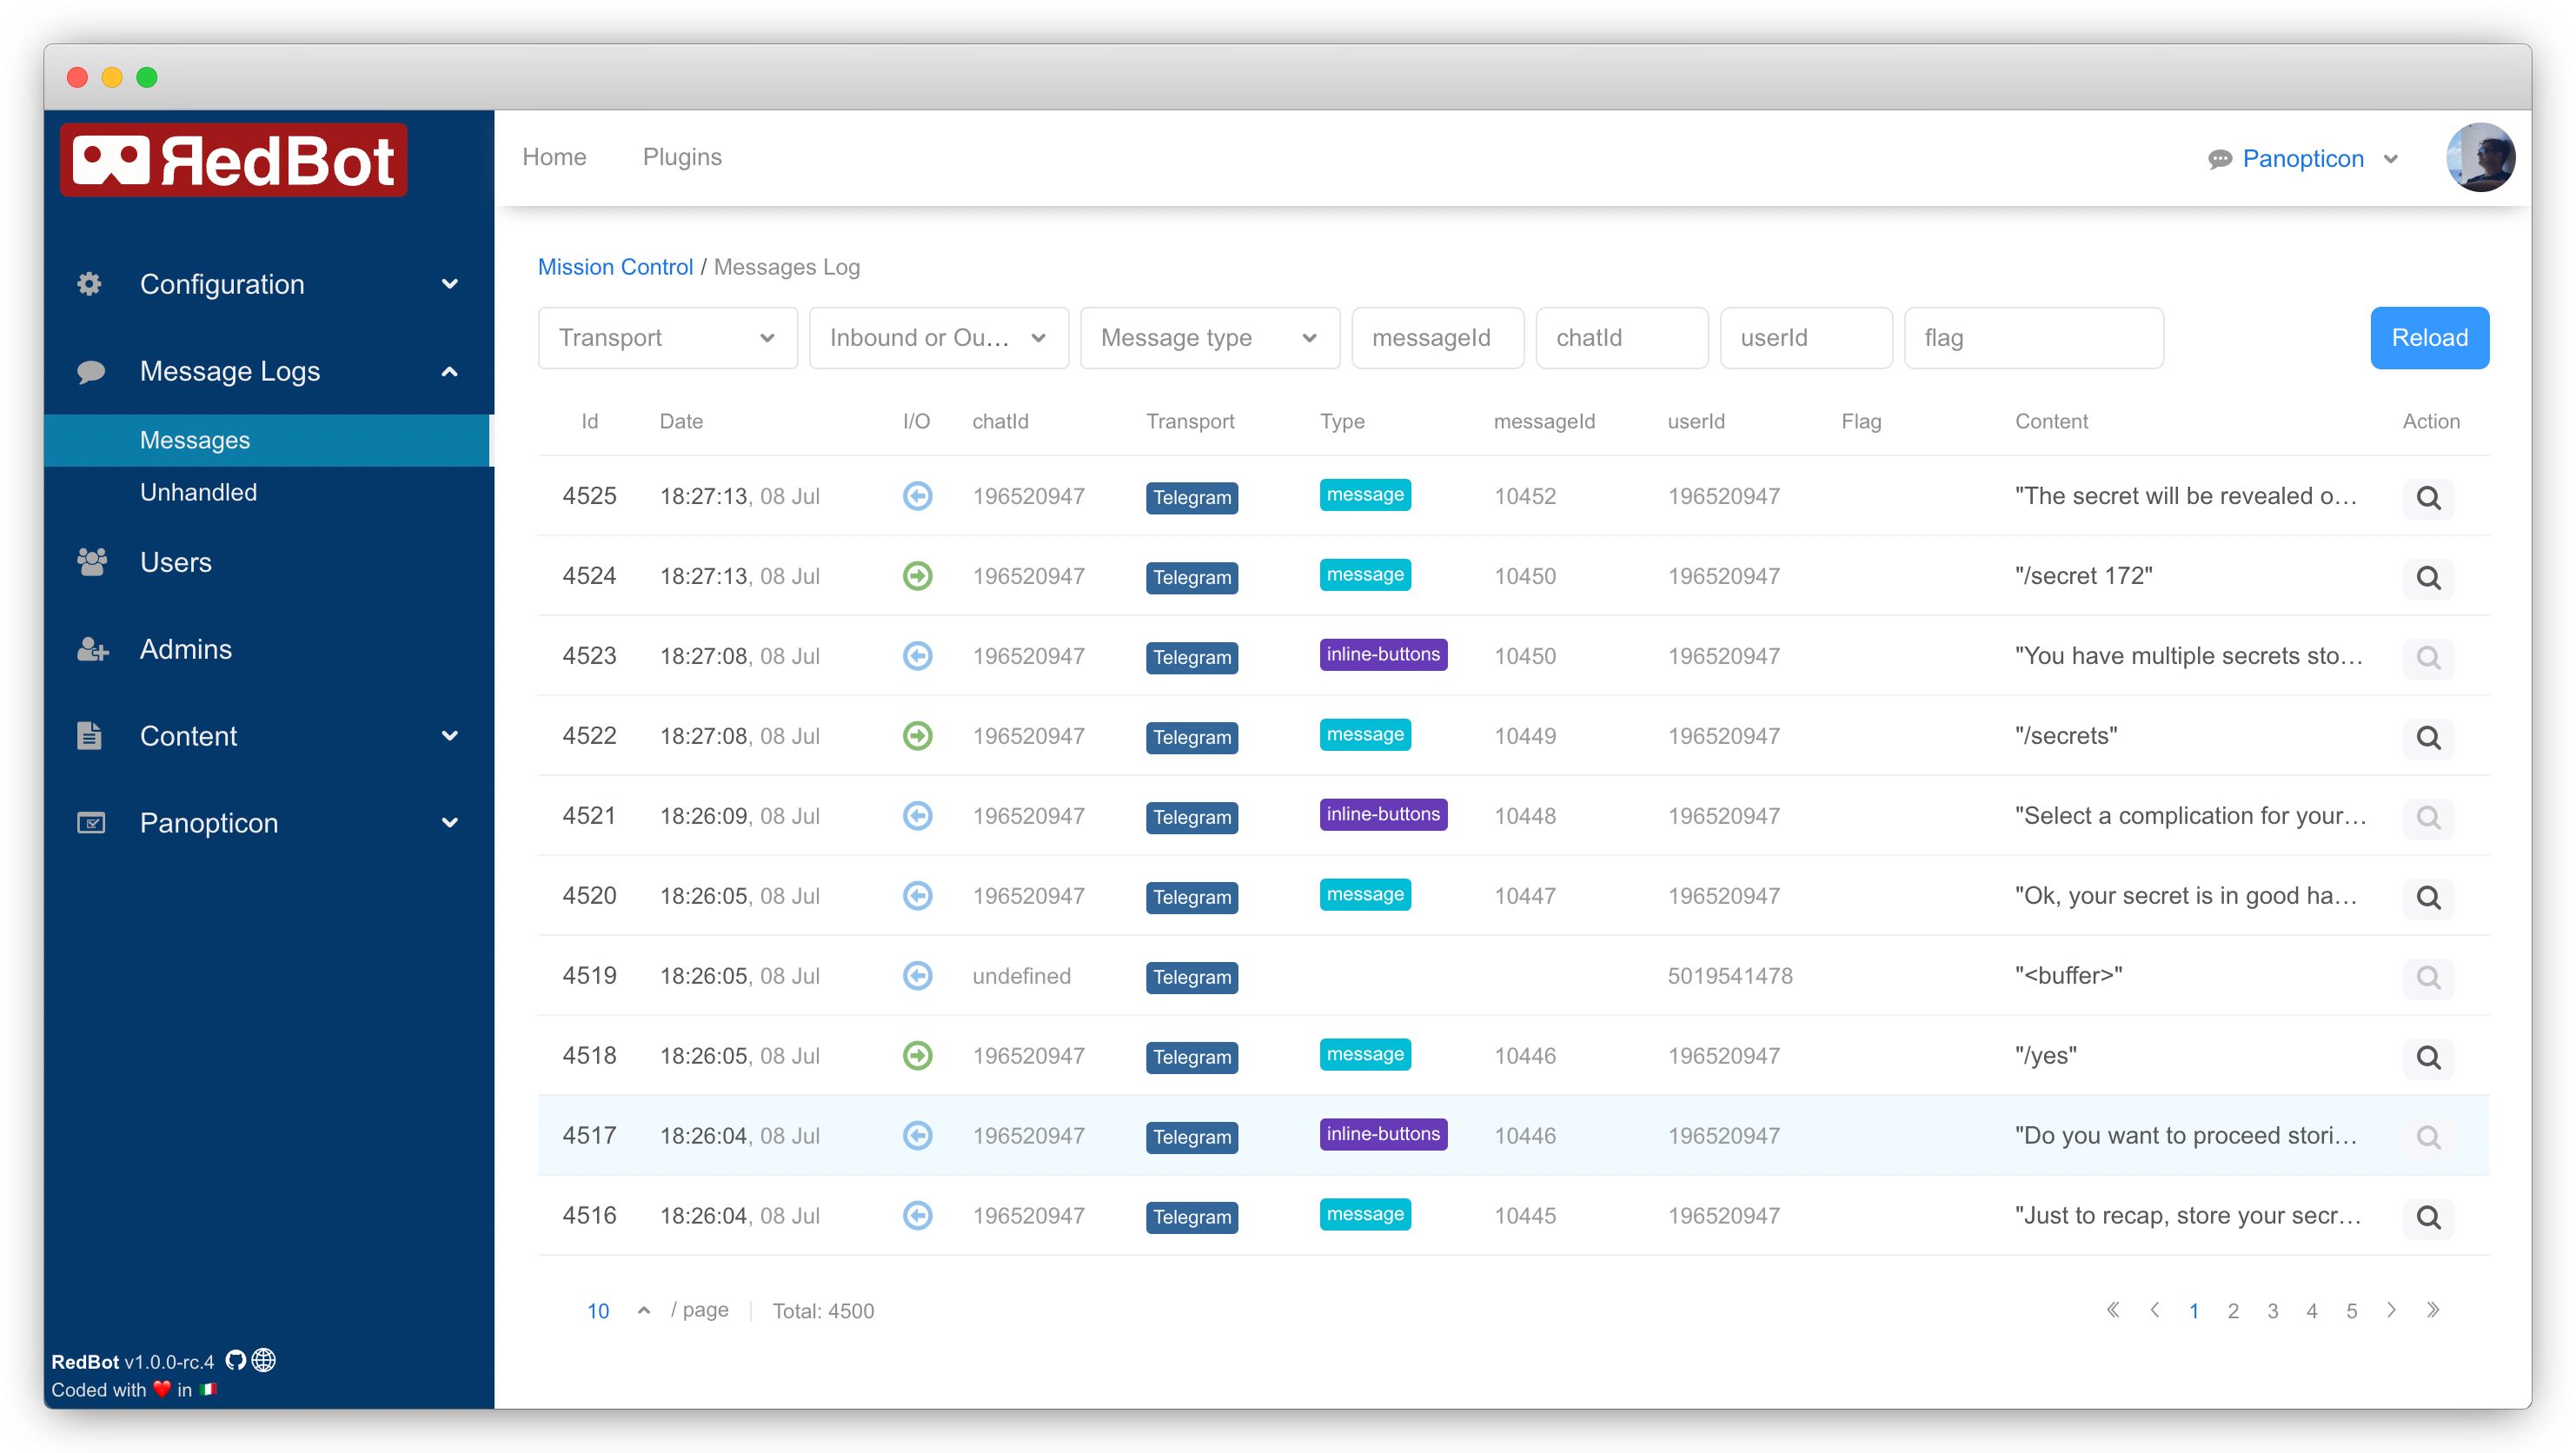2576x1453 pixels.
Task: Open the Panopticon chatbot selector in header
Action: click(2302, 158)
